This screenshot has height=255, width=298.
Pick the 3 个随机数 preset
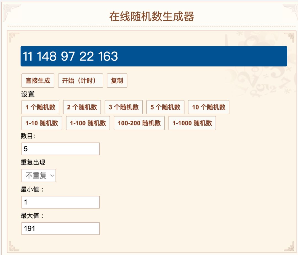(124, 107)
